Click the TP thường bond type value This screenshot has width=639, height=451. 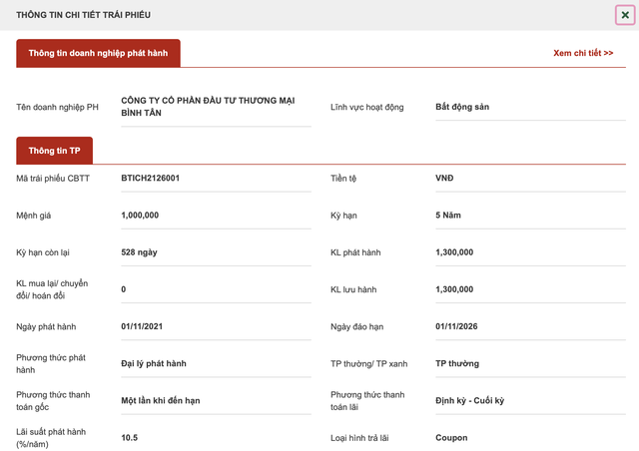tap(530, 363)
